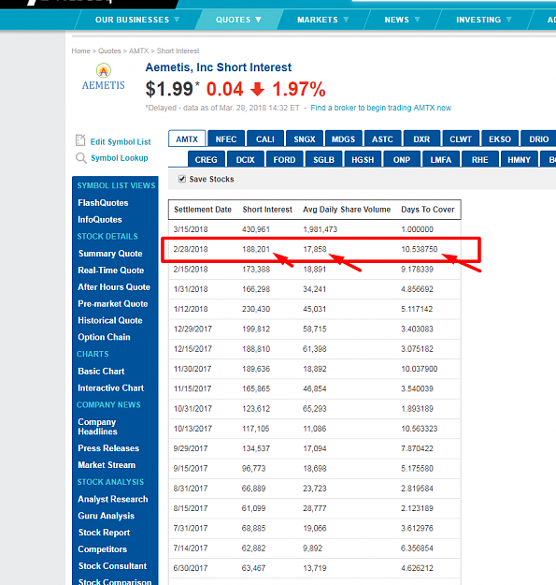
Task: Select the HMNY symbol tab
Action: click(519, 160)
